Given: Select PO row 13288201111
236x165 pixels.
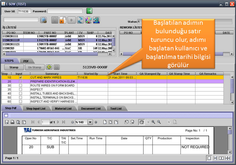Looking at the screenshot, I should coord(57,36).
